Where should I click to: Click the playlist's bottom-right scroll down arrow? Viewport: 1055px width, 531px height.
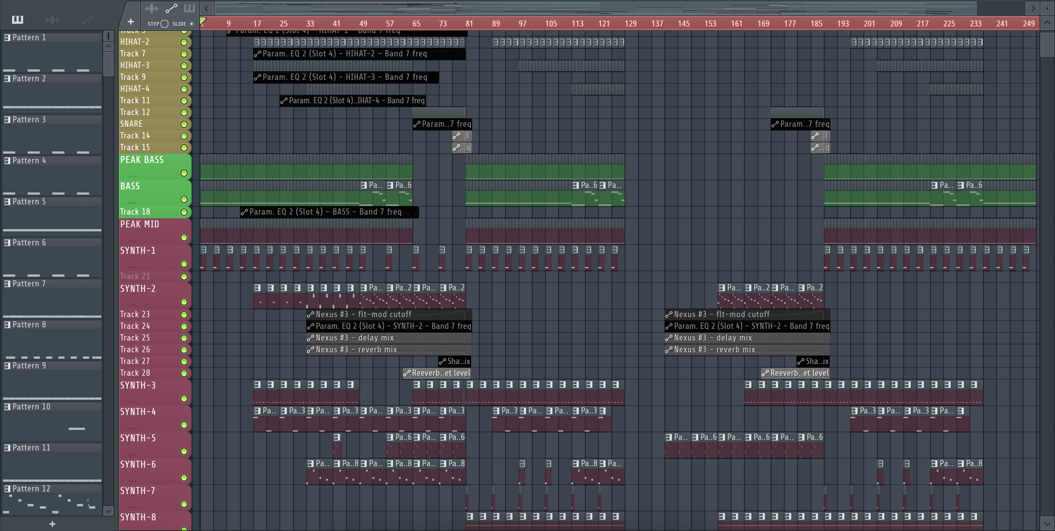(x=1047, y=523)
